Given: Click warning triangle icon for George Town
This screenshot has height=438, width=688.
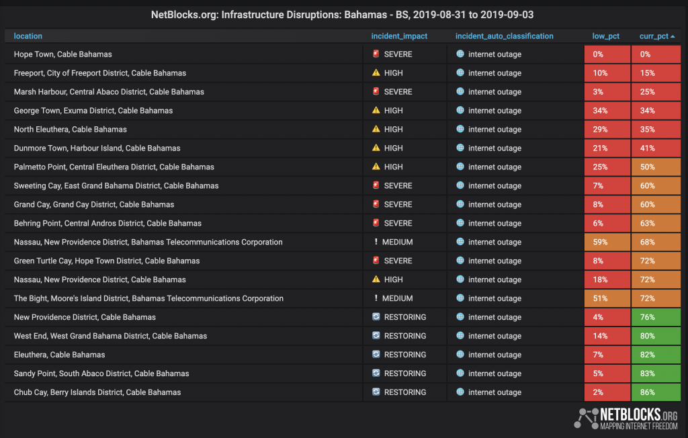Looking at the screenshot, I should 376,110.
